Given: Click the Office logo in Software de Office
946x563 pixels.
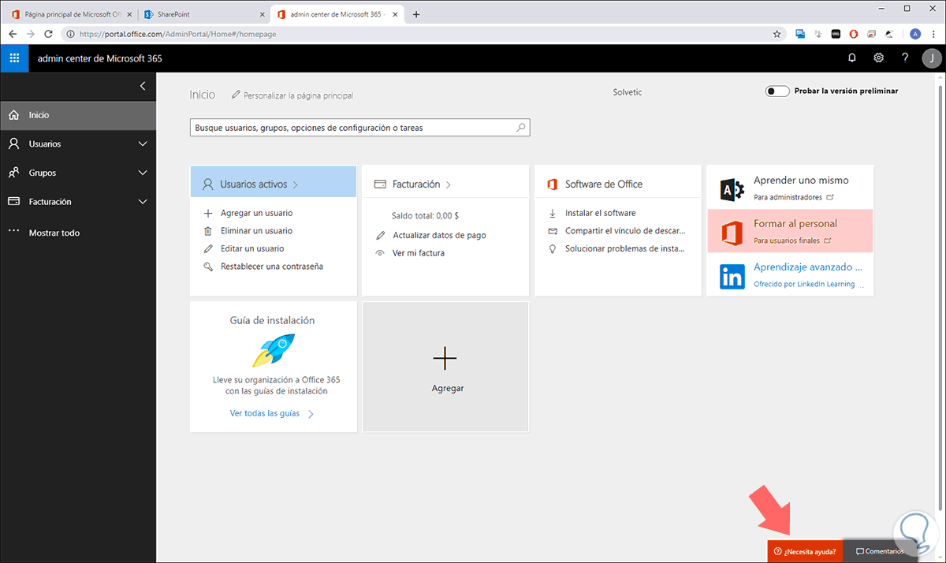Looking at the screenshot, I should [x=552, y=185].
